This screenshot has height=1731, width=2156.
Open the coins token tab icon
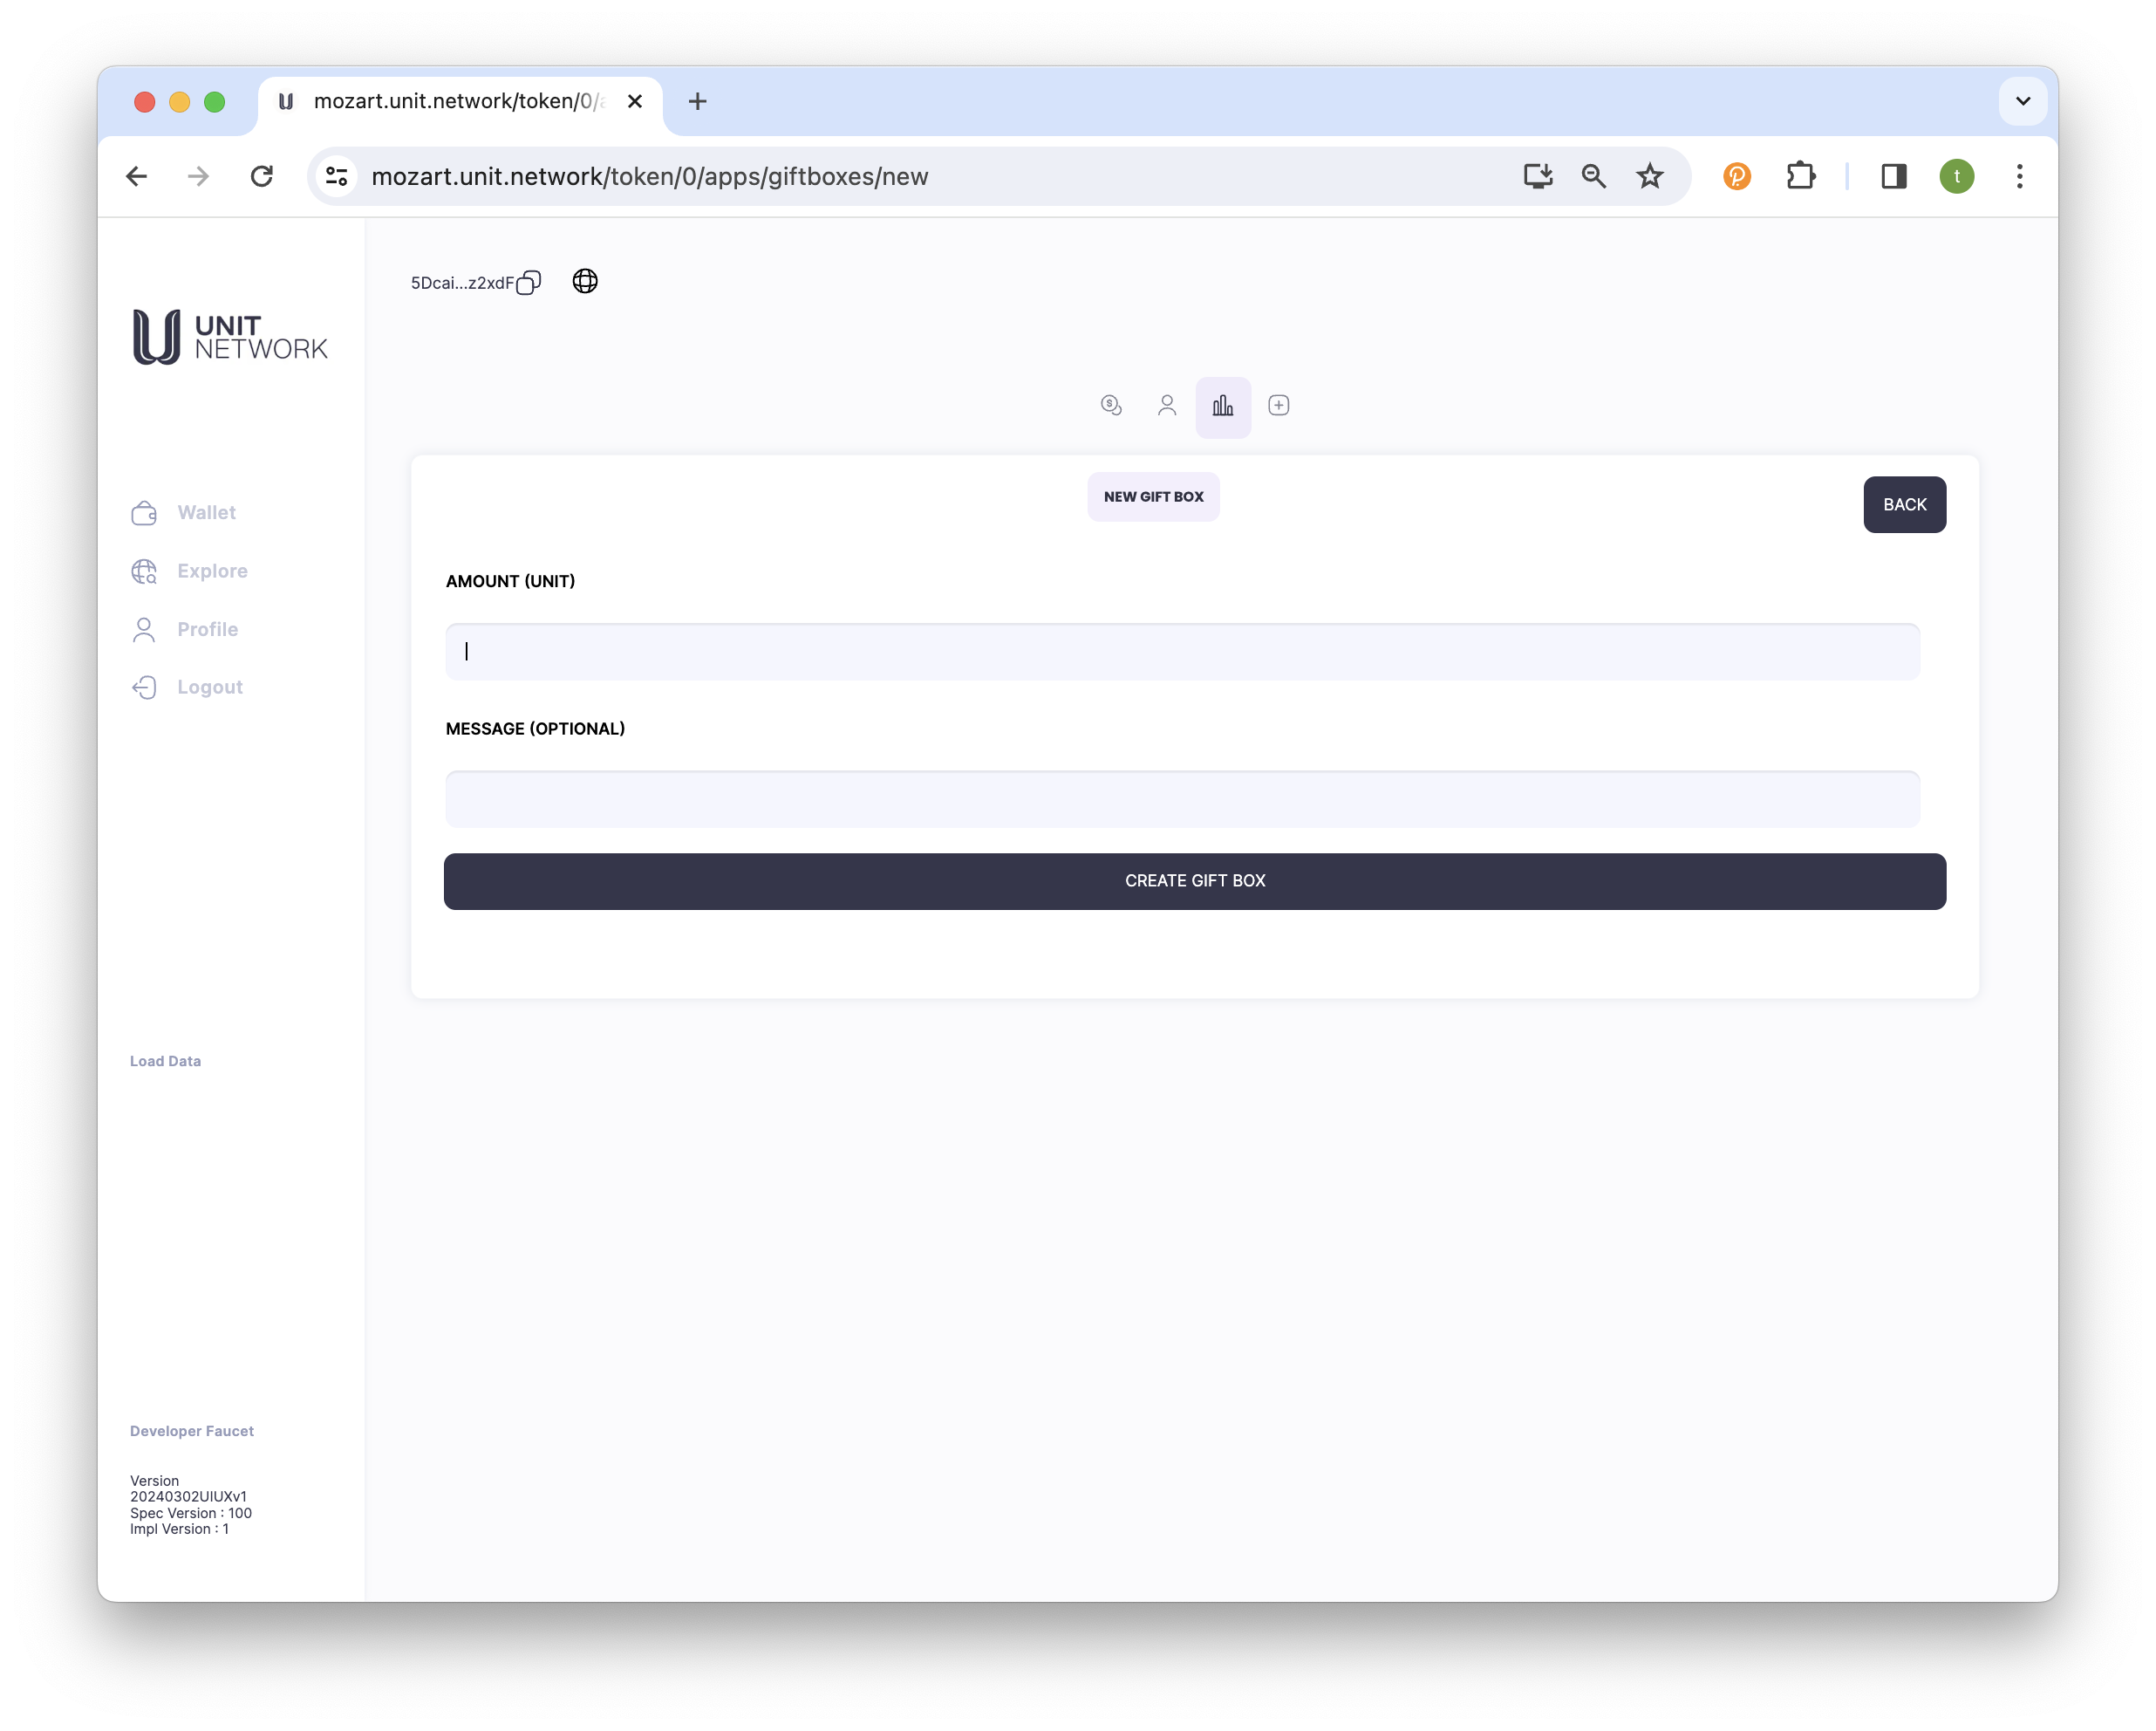(x=1111, y=405)
